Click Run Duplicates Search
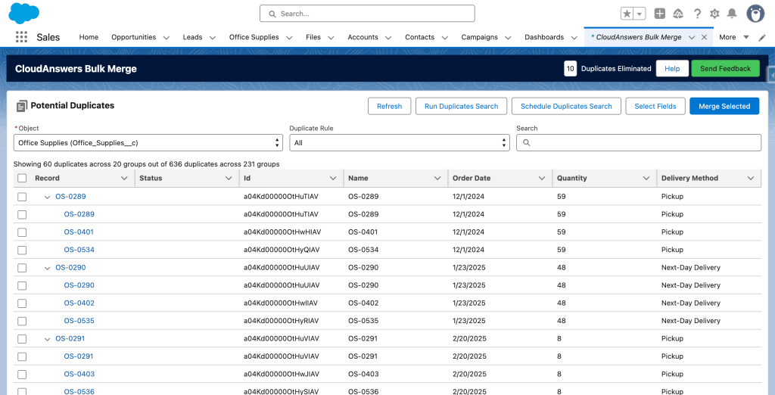 coord(461,106)
